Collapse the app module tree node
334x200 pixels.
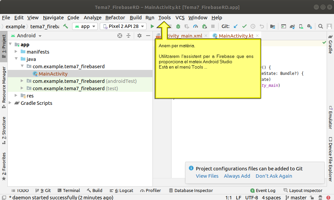point(10,44)
